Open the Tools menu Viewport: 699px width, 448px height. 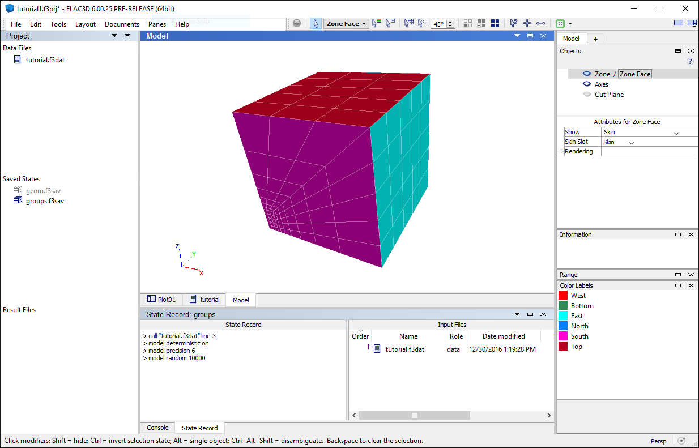coord(58,24)
